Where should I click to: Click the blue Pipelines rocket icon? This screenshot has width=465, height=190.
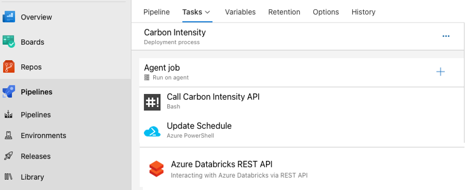point(9,92)
